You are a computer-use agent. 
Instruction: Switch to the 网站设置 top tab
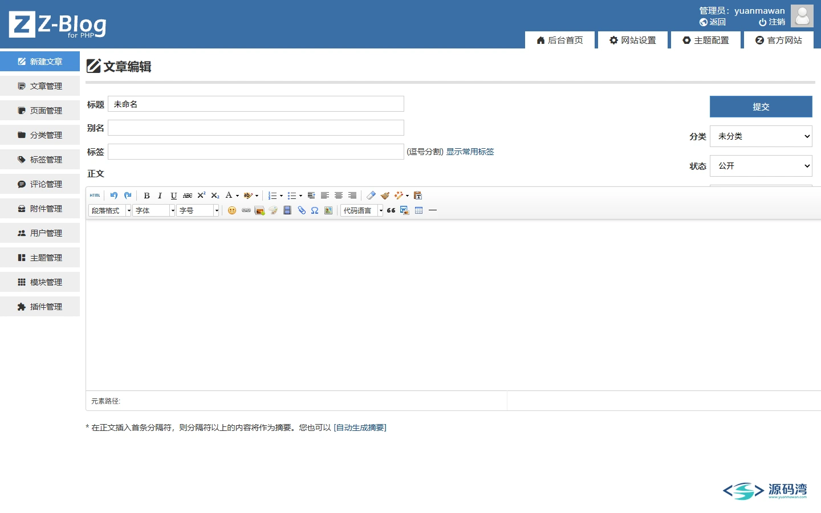pos(633,40)
